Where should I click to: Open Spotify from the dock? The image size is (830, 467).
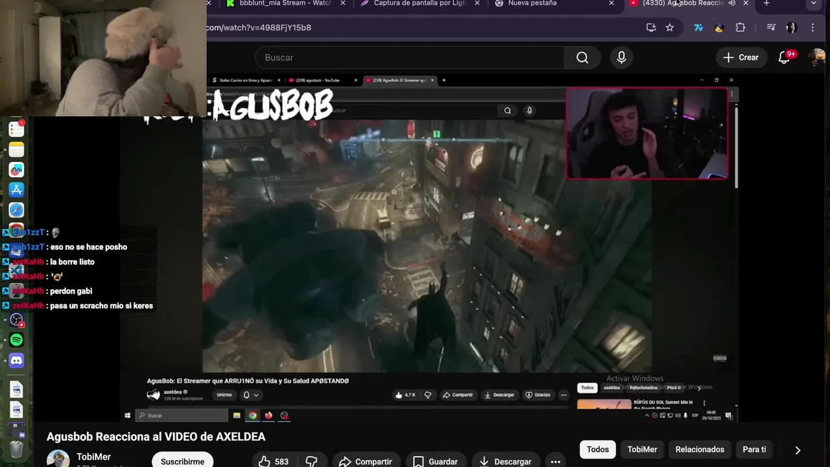(x=16, y=340)
